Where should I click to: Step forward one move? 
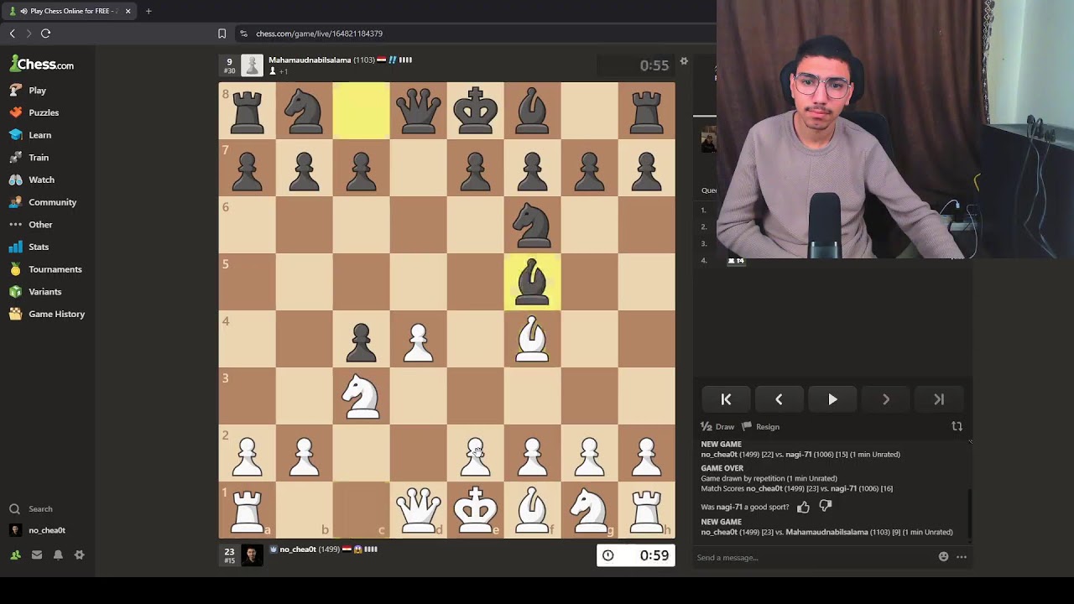pos(886,400)
